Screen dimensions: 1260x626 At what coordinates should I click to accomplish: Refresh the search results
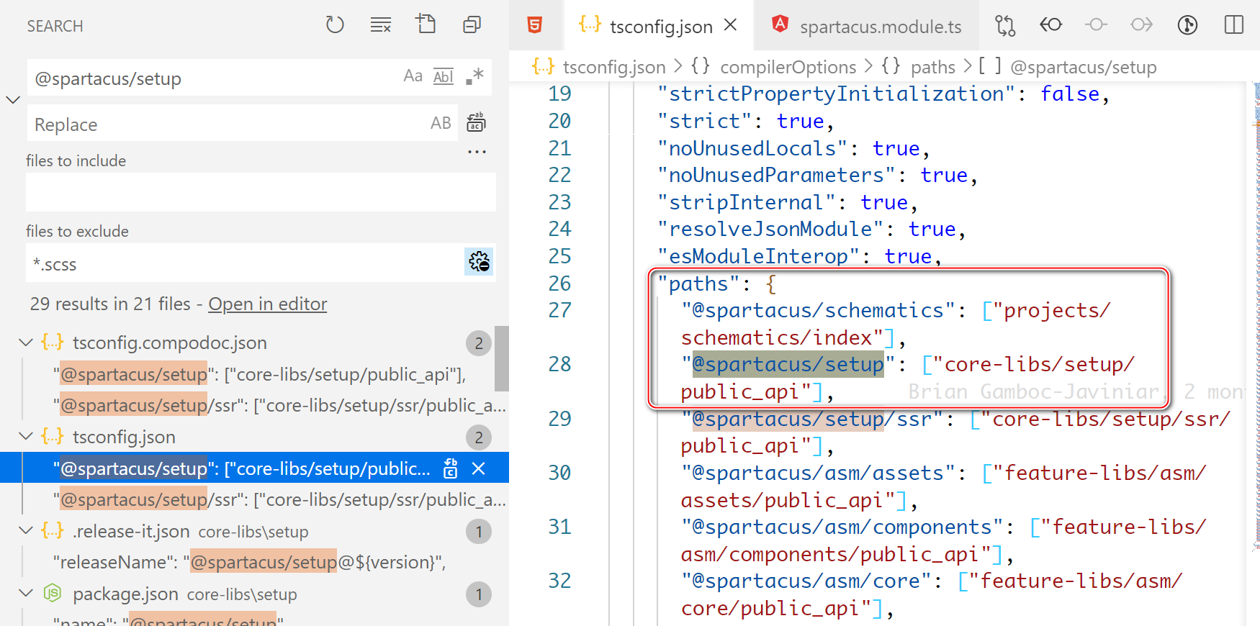tap(335, 25)
